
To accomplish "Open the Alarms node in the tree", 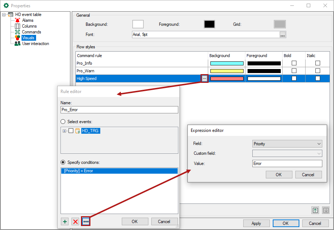I will [28, 20].
